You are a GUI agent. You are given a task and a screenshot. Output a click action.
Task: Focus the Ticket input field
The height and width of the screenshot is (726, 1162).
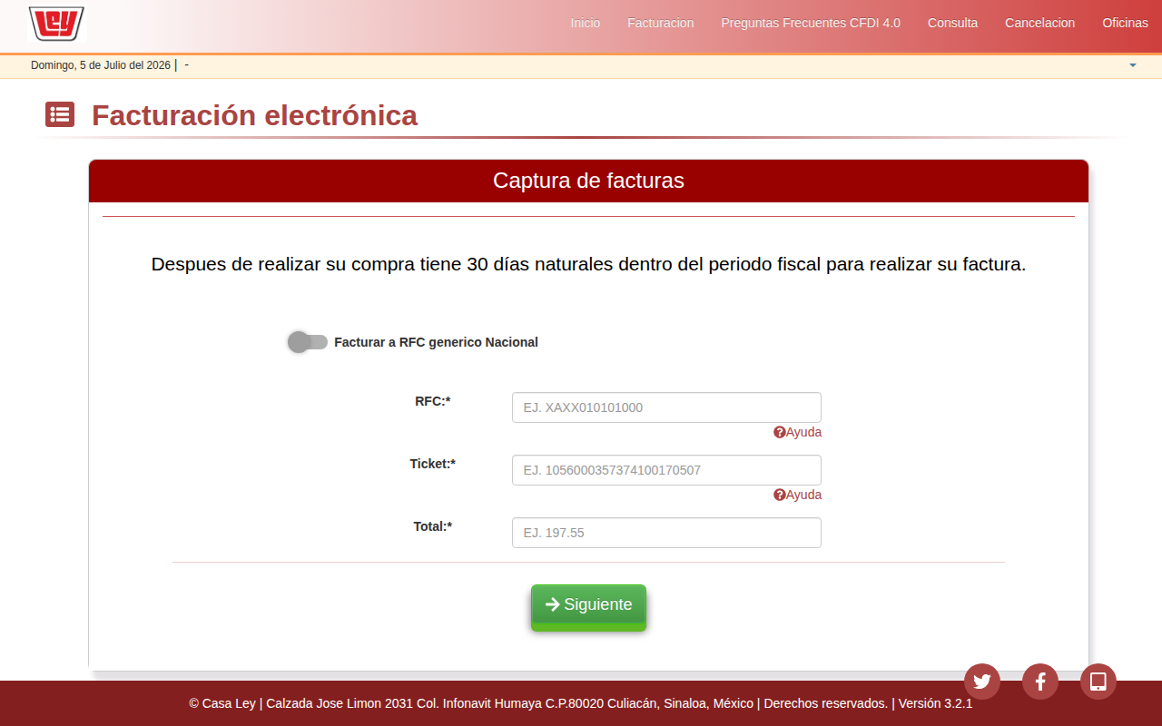(666, 470)
